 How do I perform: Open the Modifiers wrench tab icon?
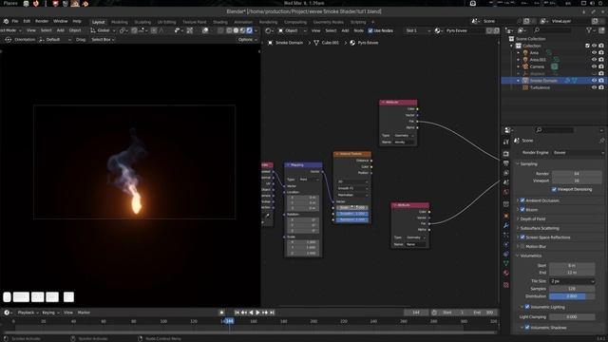(x=506, y=225)
